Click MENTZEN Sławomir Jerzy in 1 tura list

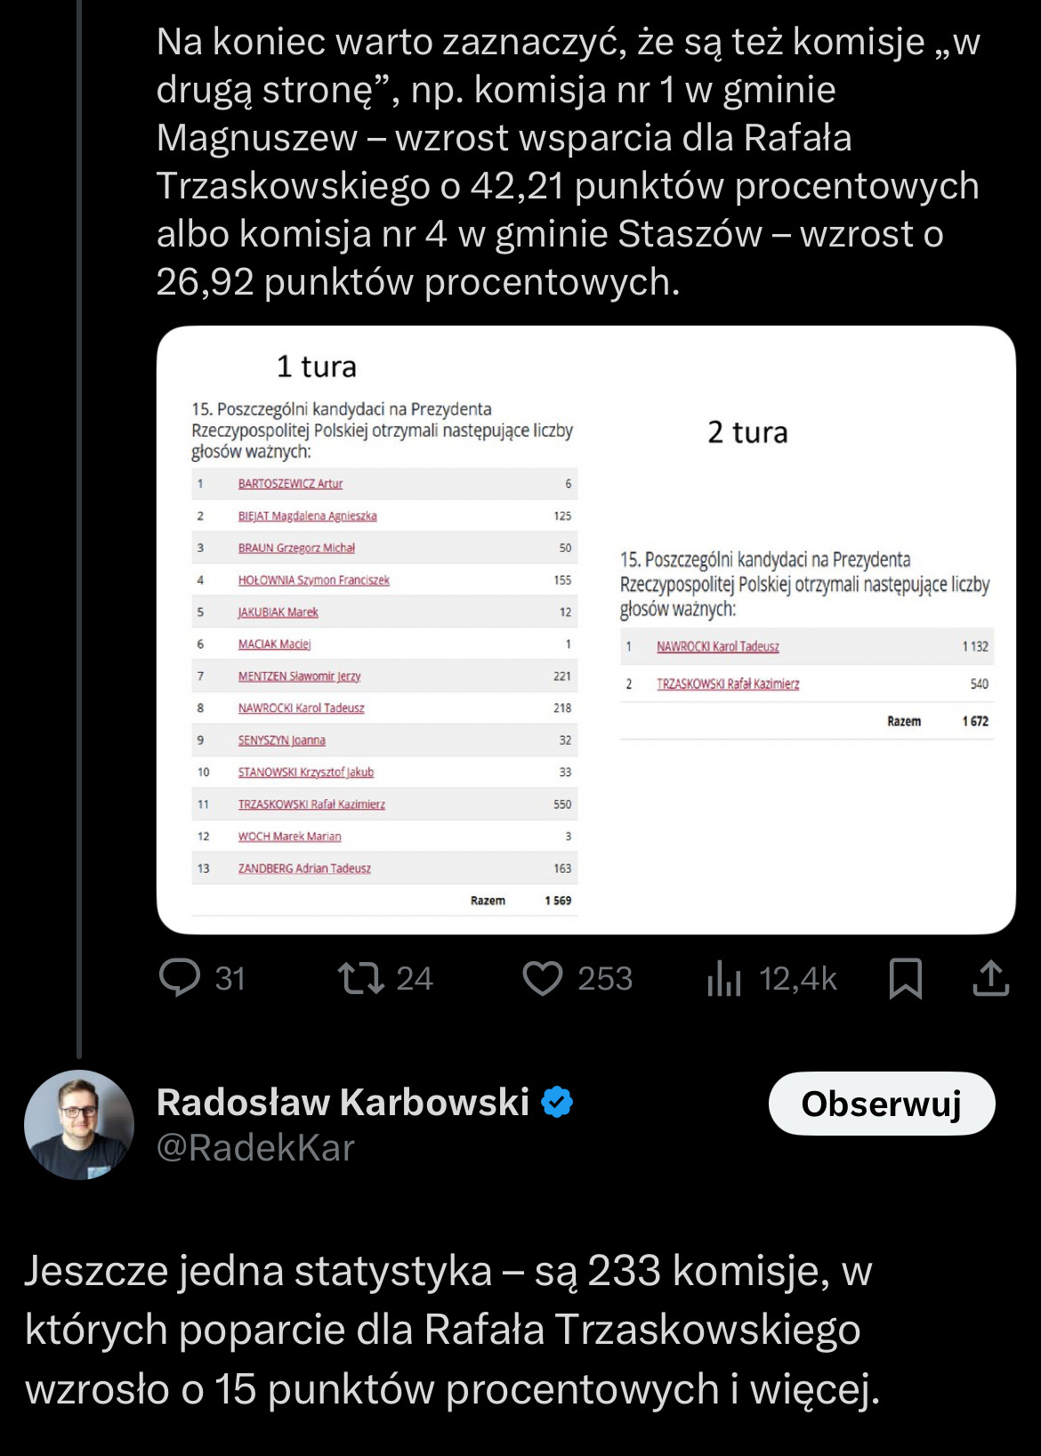click(299, 676)
